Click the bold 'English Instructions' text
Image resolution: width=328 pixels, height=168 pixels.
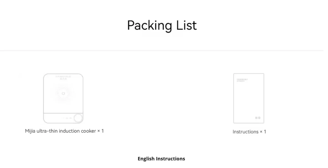coord(161,158)
